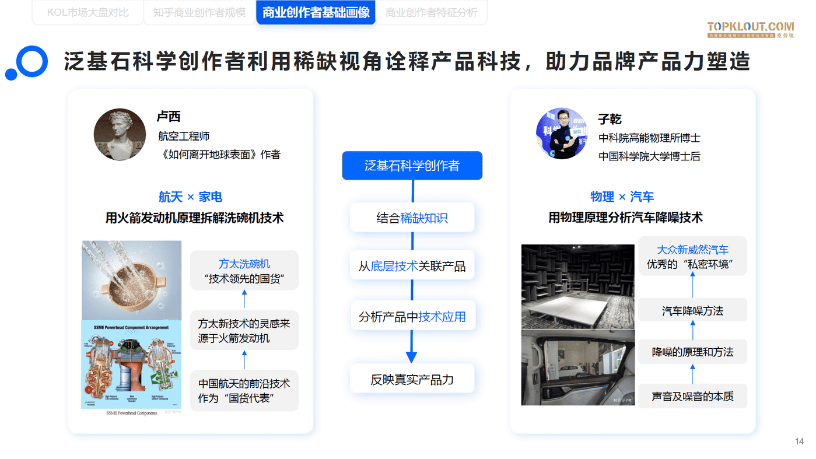Click the 声音及噪音的本质 box

[692, 396]
